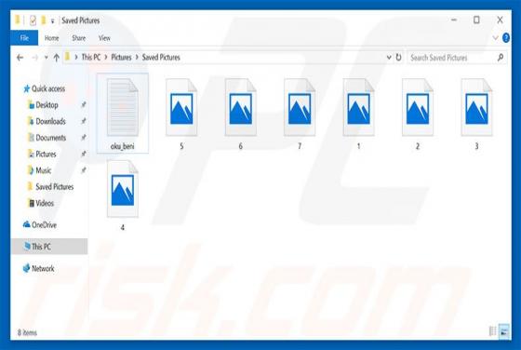
Task: Open Explorer help question mark icon
Action: pos(506,38)
